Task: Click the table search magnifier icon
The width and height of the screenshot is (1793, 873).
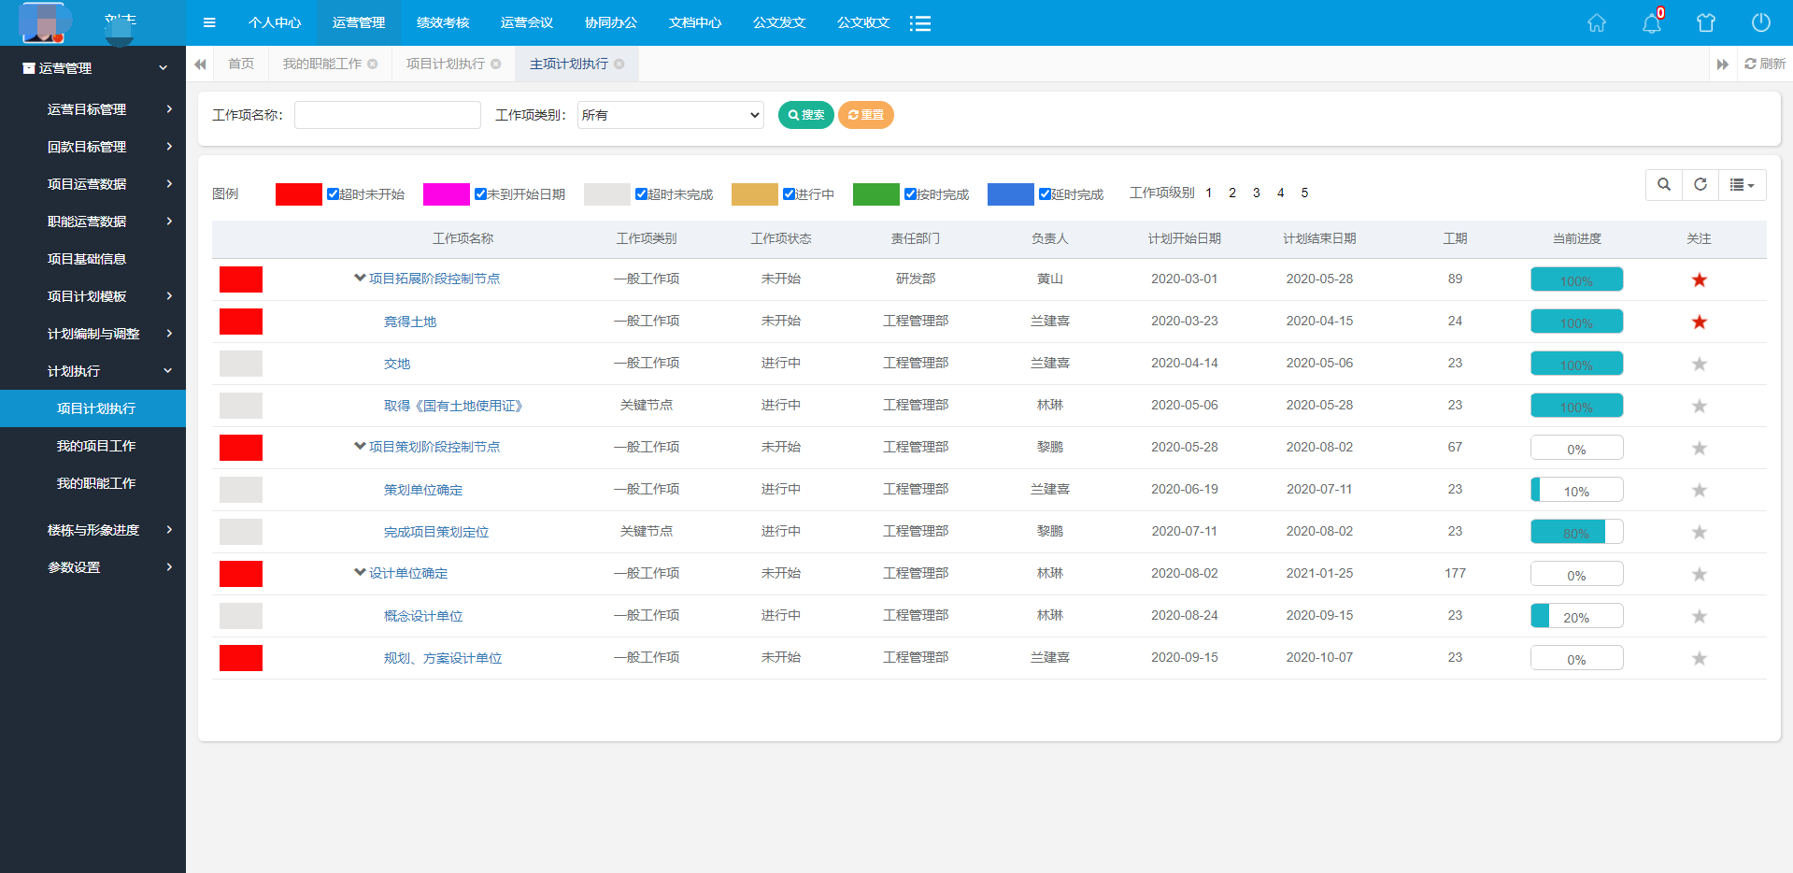Action: click(1663, 185)
